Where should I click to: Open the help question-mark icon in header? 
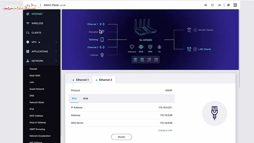point(205,5)
